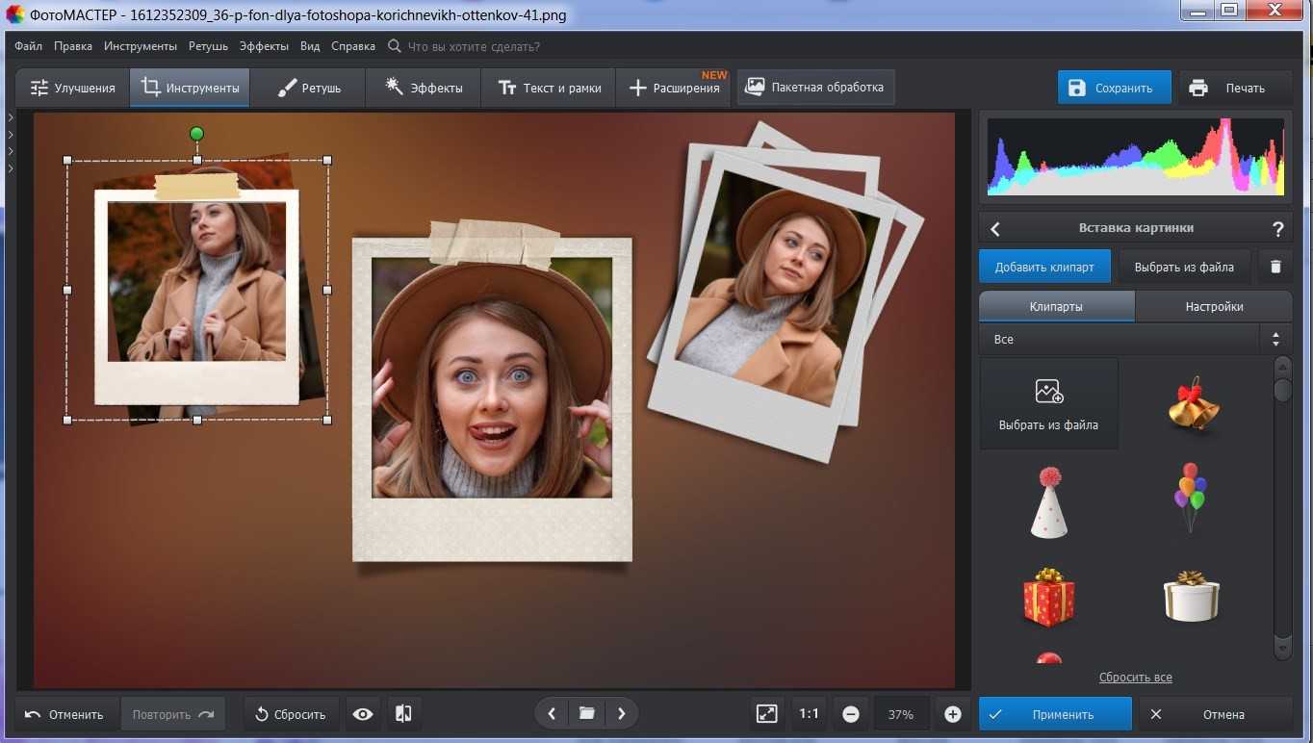The height and width of the screenshot is (743, 1313).
Task: Select the red gift box clipart
Action: pyautogui.click(x=1048, y=597)
